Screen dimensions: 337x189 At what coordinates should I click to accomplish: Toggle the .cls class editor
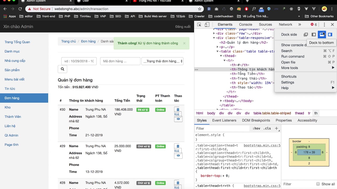267,128
